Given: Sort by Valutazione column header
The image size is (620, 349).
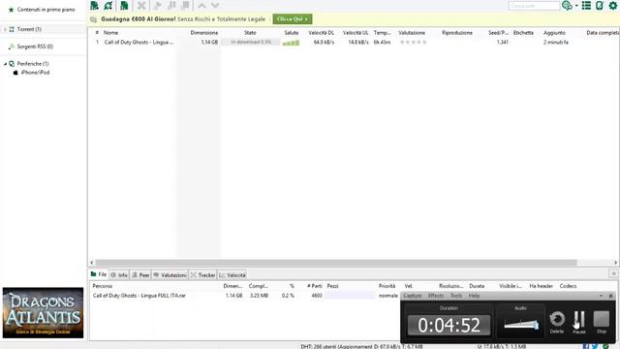Looking at the screenshot, I should tap(412, 33).
